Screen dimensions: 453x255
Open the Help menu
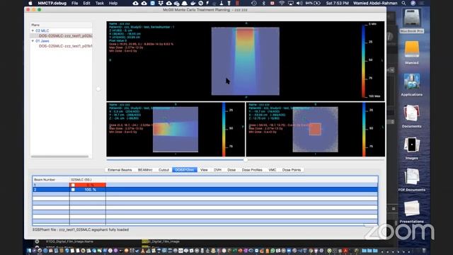click(x=113, y=3)
